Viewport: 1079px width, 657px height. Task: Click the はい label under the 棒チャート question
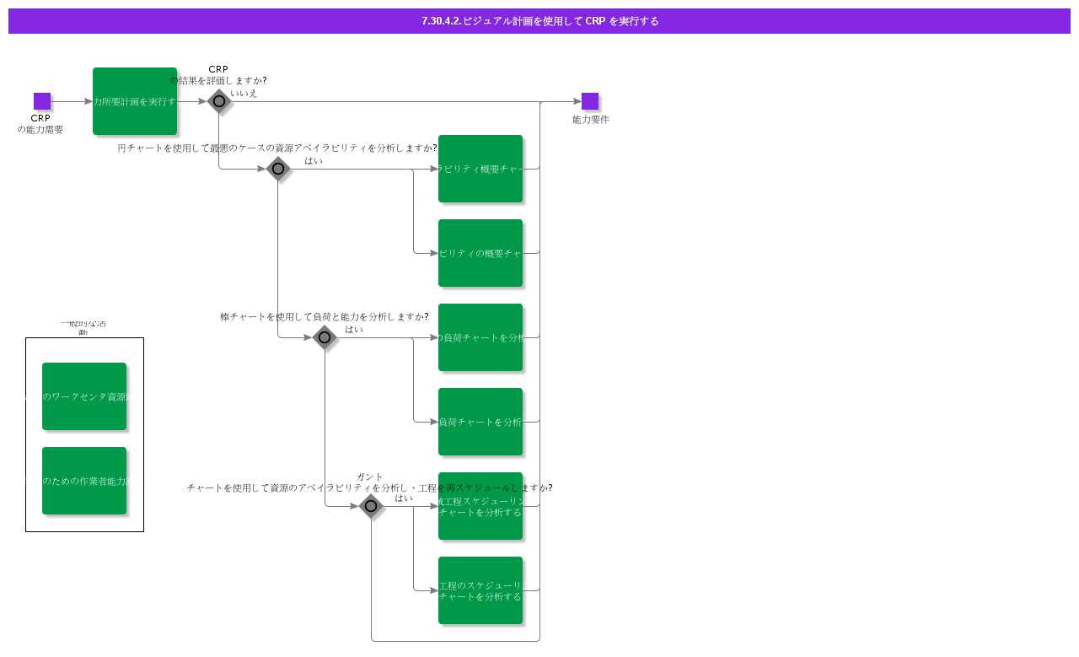pos(354,330)
